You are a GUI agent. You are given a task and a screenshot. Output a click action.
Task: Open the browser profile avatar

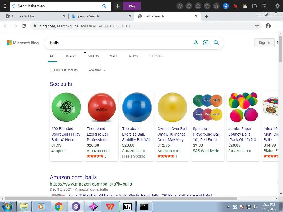268,26
